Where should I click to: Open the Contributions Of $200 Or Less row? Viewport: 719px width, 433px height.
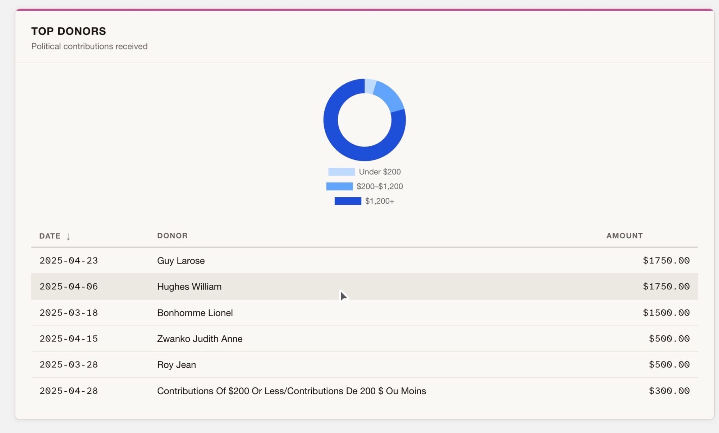coord(291,391)
